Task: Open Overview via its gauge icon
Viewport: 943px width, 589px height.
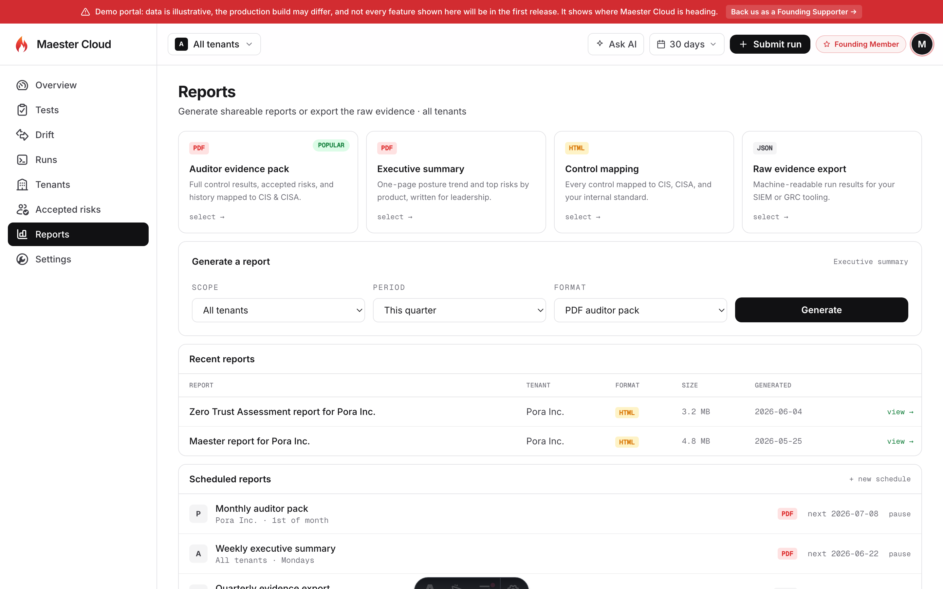Action: coord(22,85)
